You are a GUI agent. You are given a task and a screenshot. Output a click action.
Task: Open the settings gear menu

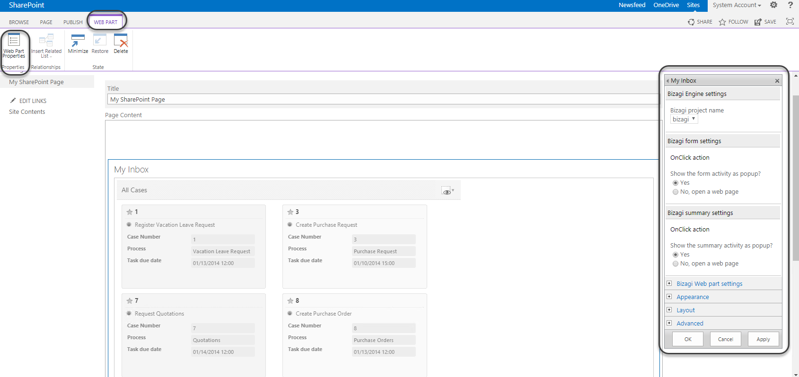tap(773, 5)
